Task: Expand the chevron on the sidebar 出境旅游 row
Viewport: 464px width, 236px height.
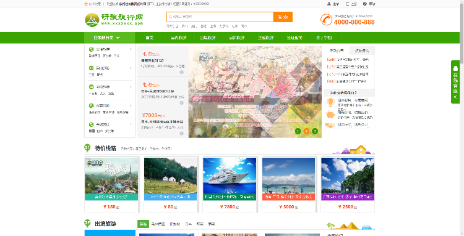Action: click(x=131, y=49)
